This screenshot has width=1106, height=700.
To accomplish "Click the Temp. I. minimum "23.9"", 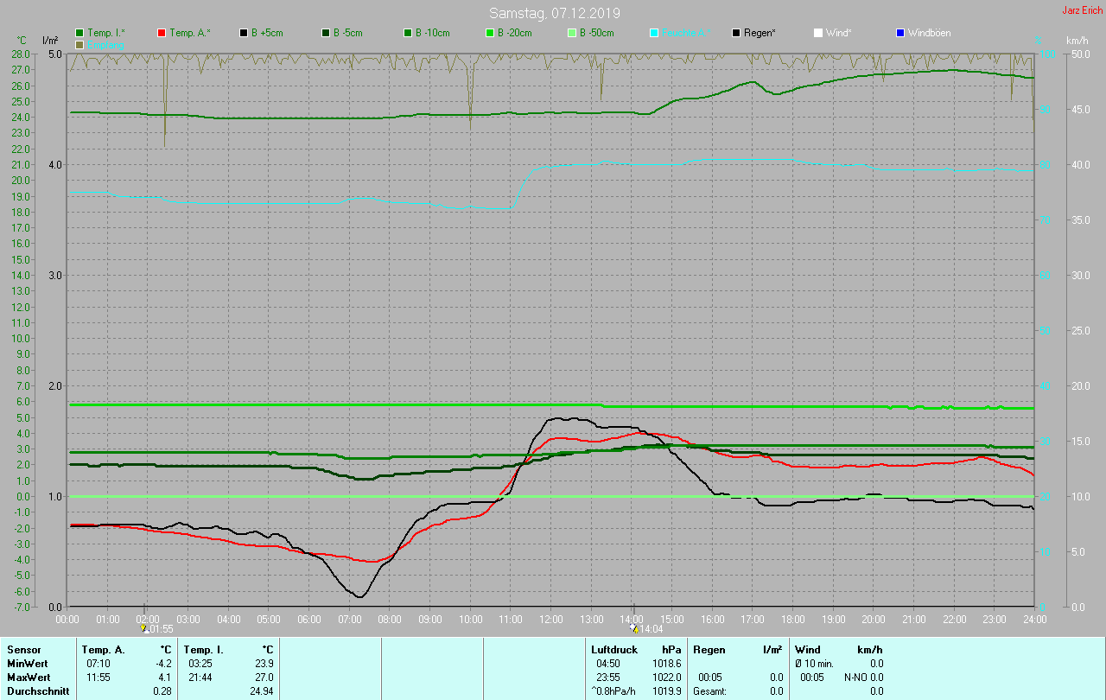I will [264, 664].
